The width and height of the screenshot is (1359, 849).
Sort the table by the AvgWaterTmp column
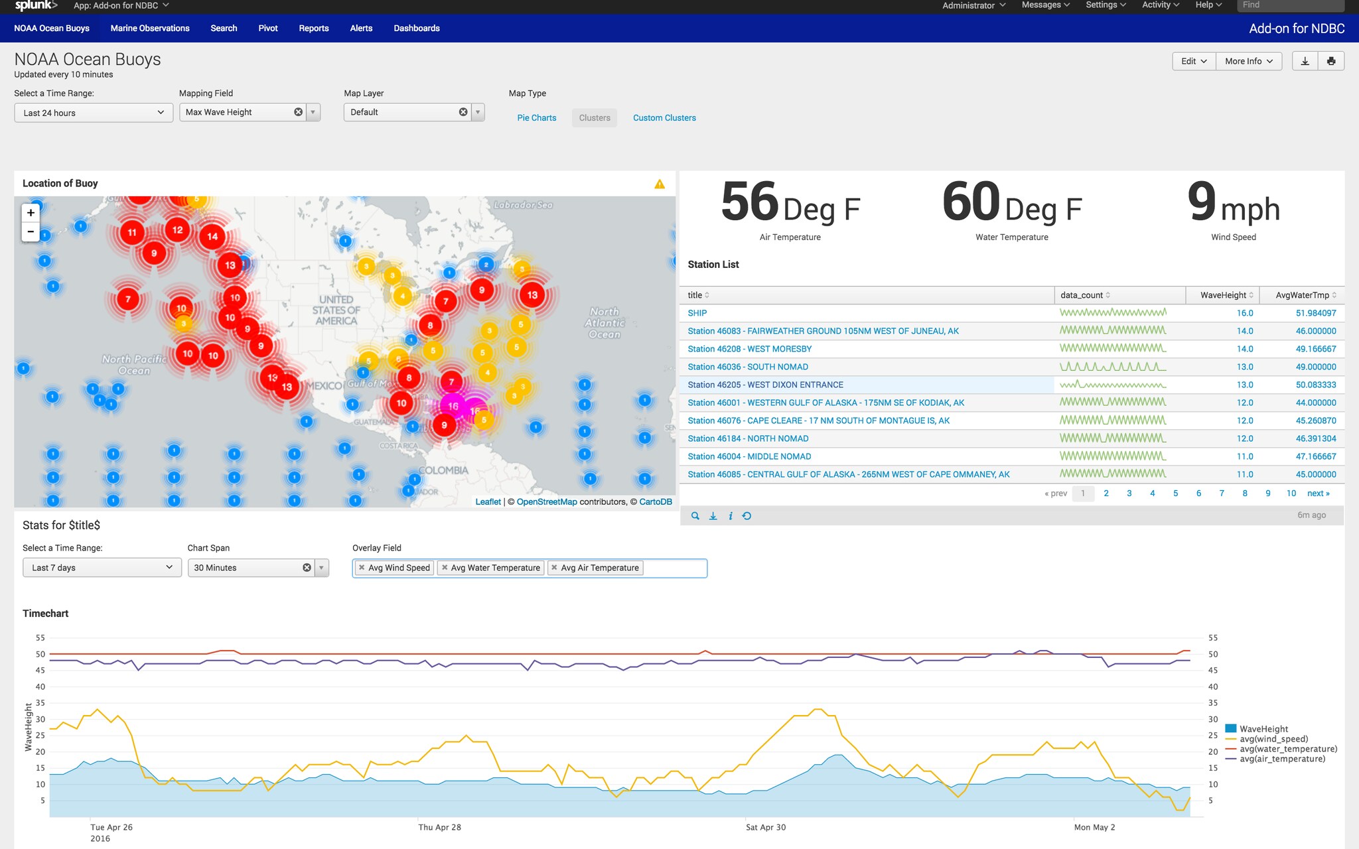(x=1306, y=295)
